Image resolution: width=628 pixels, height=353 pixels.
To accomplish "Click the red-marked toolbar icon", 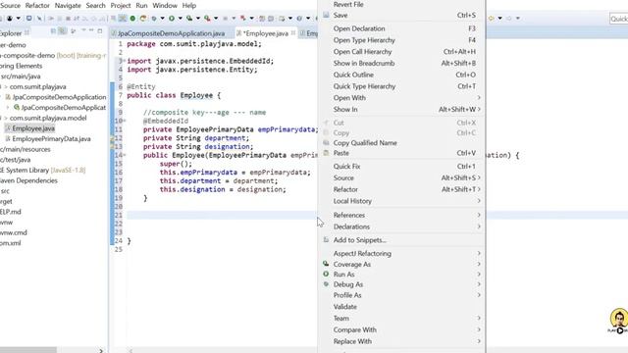I will coord(242,18).
